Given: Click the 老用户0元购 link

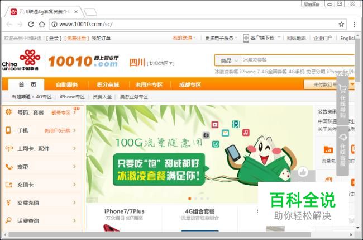Looking at the screenshot, I should coord(57,131).
